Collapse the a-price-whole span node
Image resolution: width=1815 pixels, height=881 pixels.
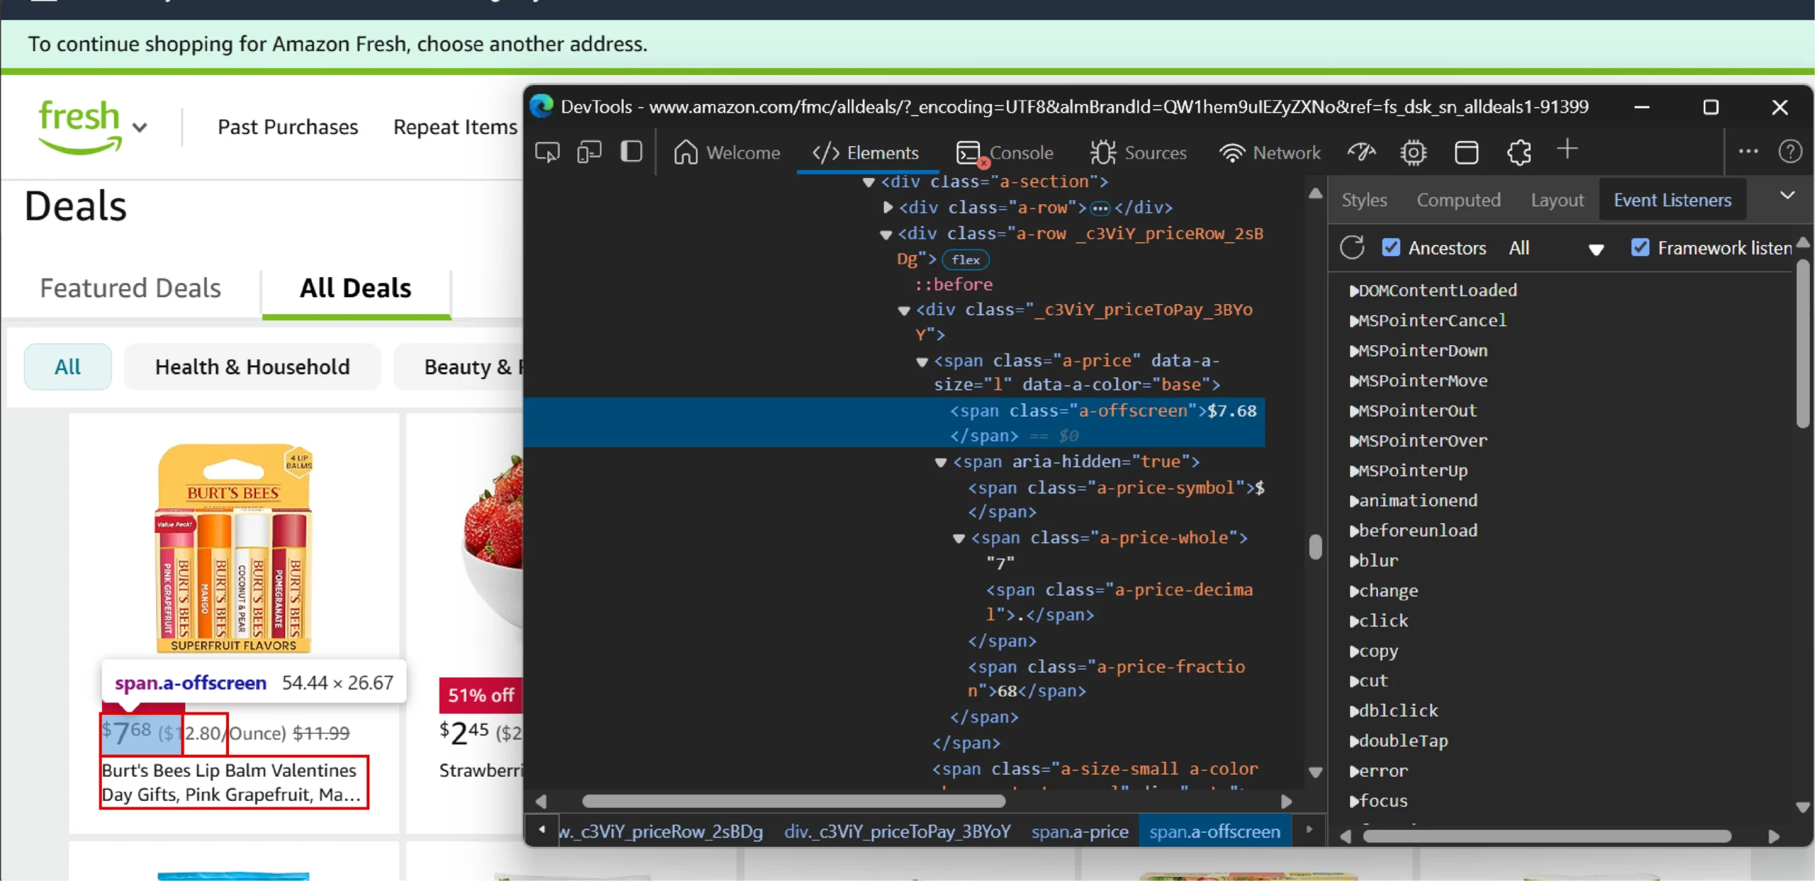click(x=959, y=539)
